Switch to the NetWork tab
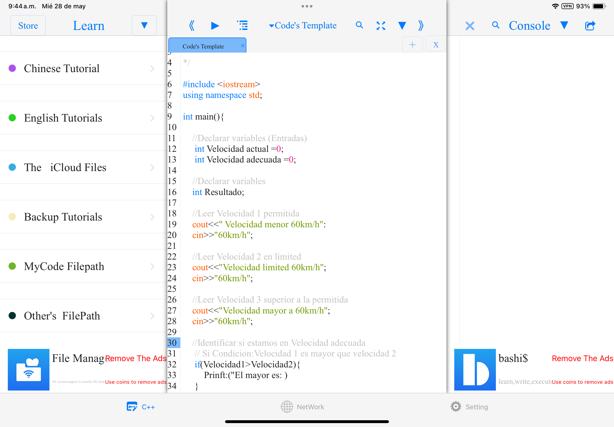The image size is (614, 427). click(302, 407)
